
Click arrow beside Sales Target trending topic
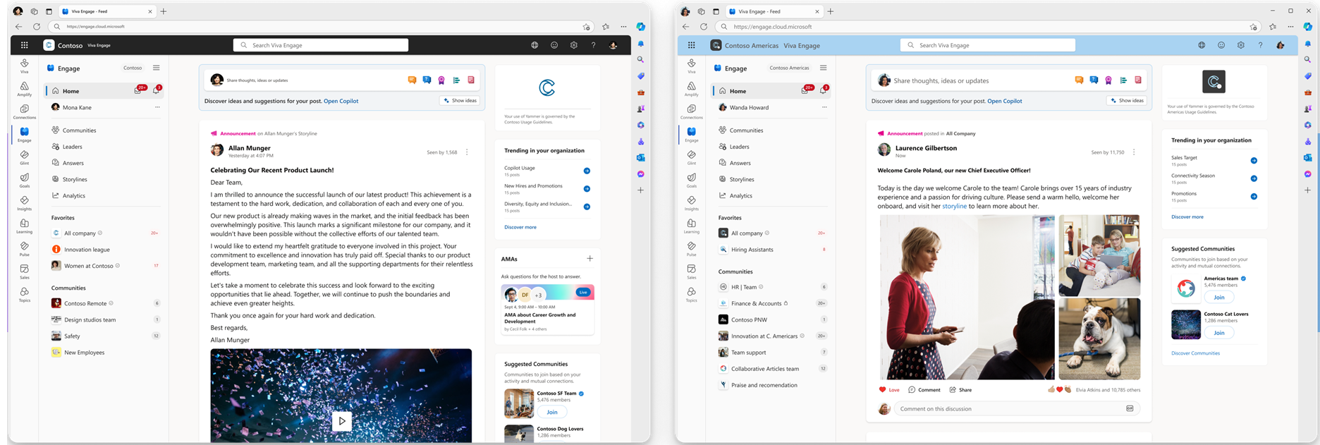(x=1254, y=161)
